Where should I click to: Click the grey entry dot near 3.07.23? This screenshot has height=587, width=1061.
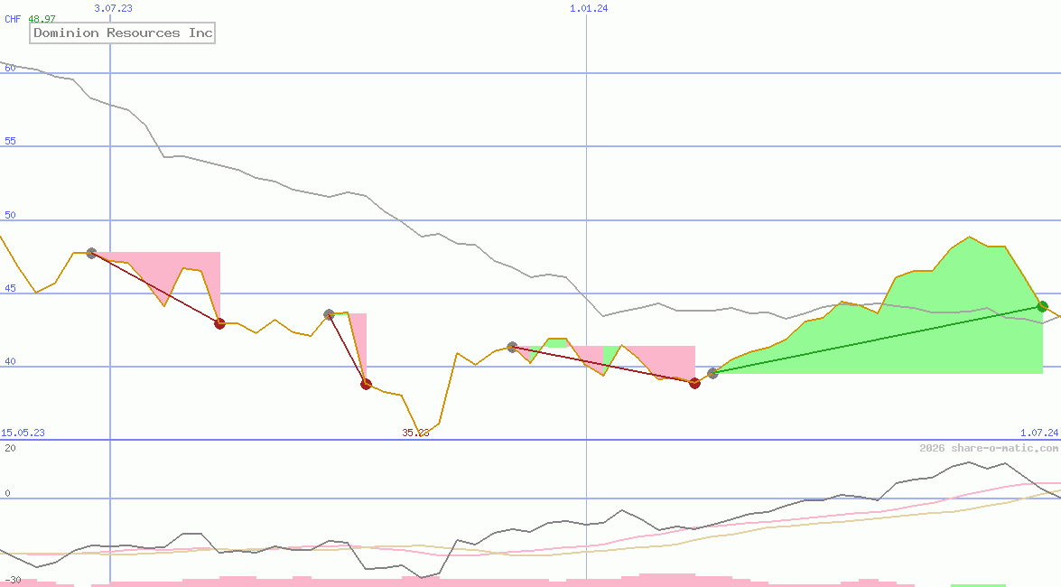coord(92,253)
